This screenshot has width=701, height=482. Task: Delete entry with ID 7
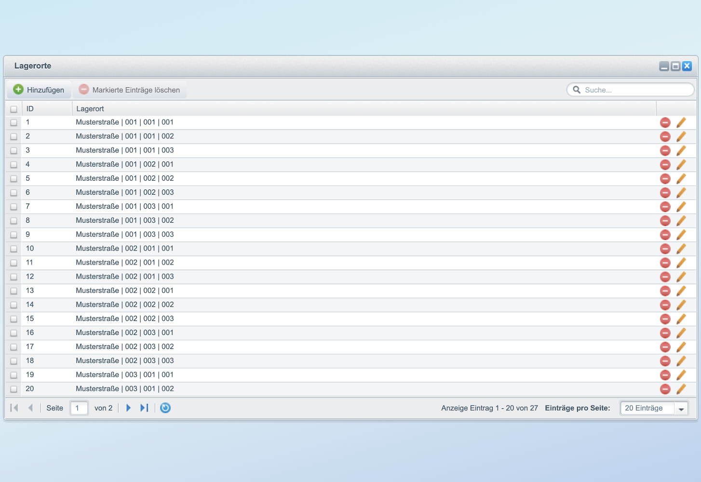665,206
